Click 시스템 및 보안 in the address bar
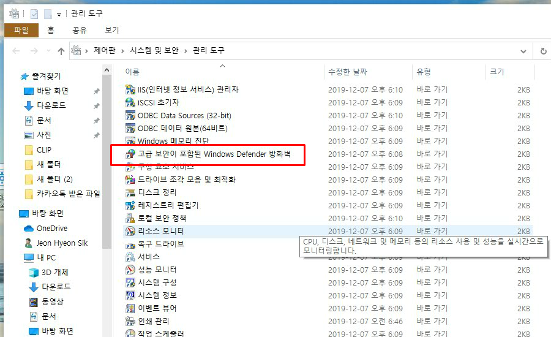This screenshot has width=551, height=337. pyautogui.click(x=154, y=50)
